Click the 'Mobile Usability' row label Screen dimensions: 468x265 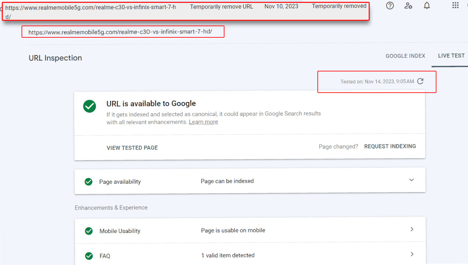(120, 231)
